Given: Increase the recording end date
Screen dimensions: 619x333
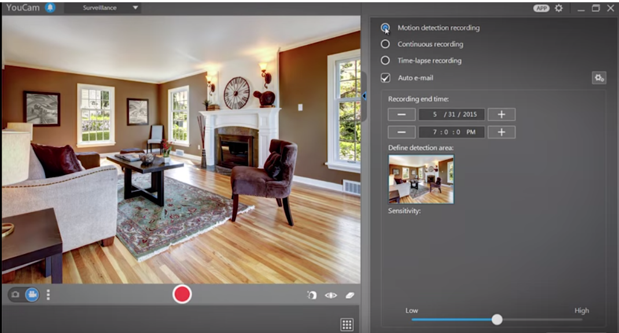Looking at the screenshot, I should pos(501,114).
